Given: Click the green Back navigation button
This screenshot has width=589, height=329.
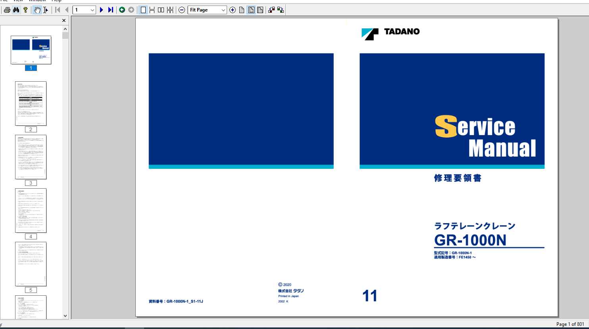Looking at the screenshot, I should [x=122, y=10].
